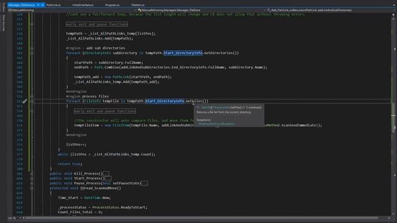Click _List_AllPathLinks.Add(tempPath) line
The width and height of the screenshot is (397, 223).
(99, 38)
